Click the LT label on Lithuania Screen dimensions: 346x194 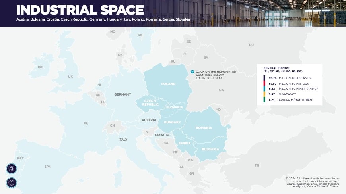pos(184,54)
